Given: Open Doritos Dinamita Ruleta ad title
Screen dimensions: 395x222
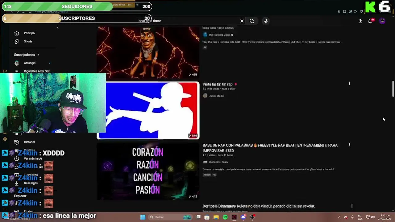Looking at the screenshot, I should 259,206.
